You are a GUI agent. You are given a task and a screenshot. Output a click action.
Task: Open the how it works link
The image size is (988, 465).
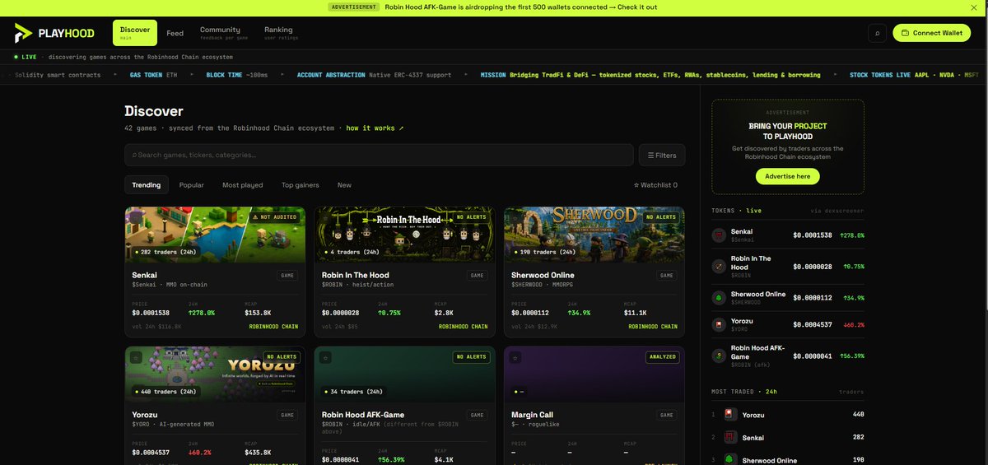(x=375, y=128)
